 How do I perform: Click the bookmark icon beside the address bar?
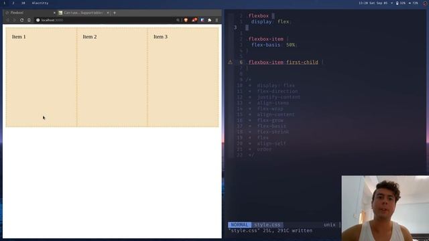click(29, 20)
